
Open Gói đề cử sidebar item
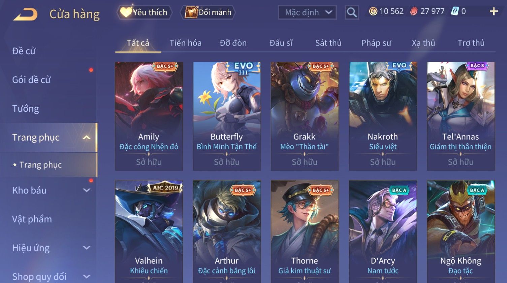[x=31, y=80]
